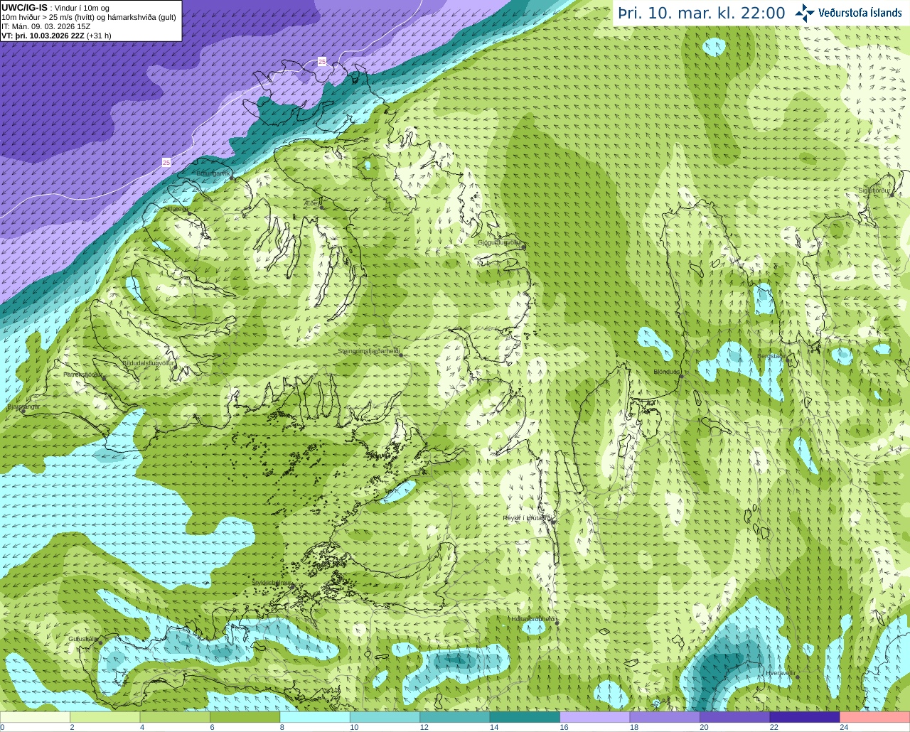This screenshot has height=732, width=910.
Task: Click the Blönduós station label
Action: pyautogui.click(x=668, y=372)
